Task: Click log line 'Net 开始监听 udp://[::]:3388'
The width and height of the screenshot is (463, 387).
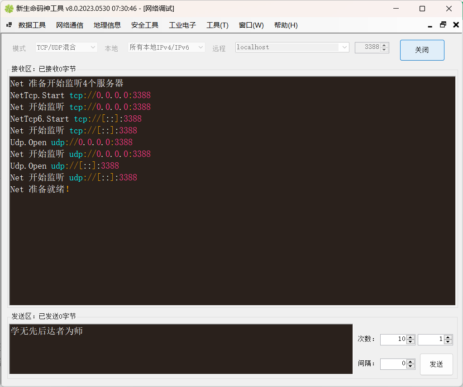Action: pos(73,178)
